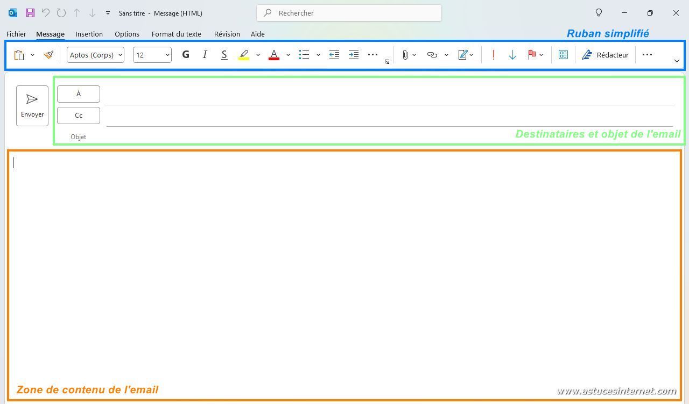Toggle bulleted list
The width and height of the screenshot is (689, 404).
tap(304, 55)
